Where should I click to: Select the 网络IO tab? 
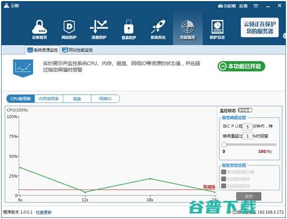coord(105,98)
